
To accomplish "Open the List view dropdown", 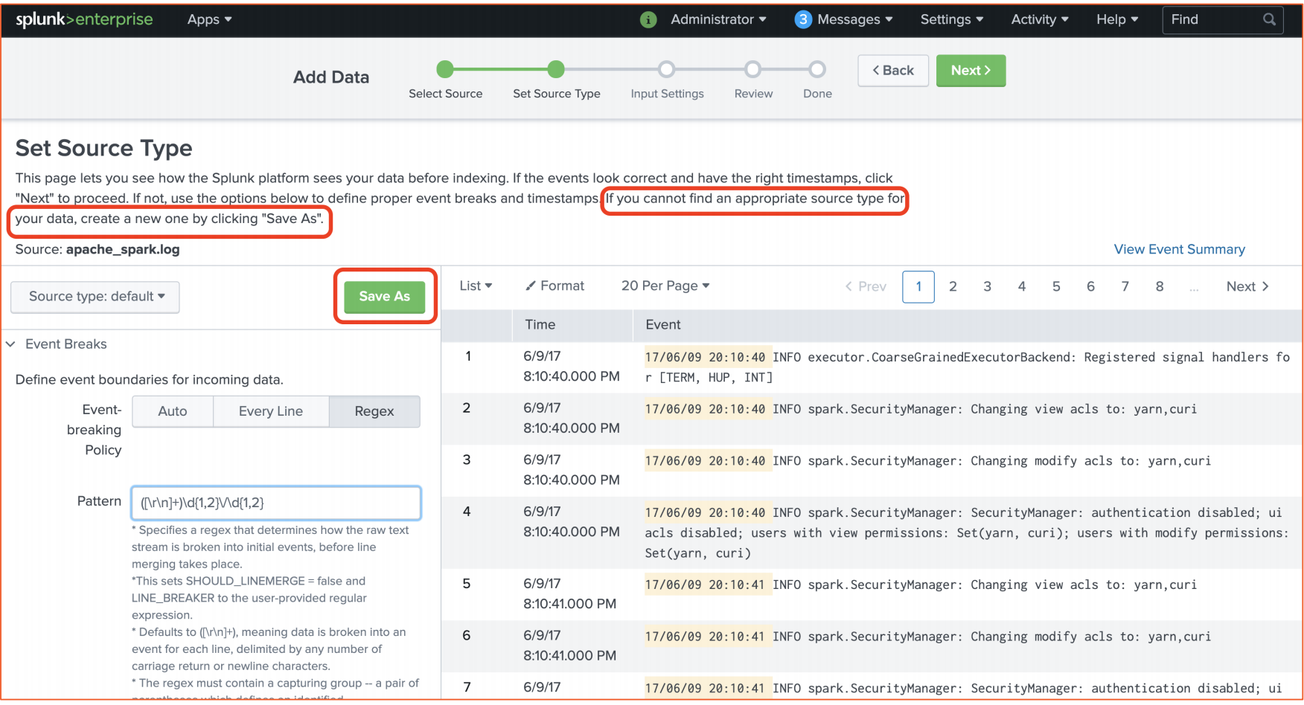I will coord(476,286).
